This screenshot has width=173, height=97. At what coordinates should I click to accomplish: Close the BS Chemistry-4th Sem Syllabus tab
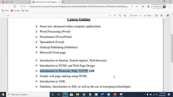point(59,2)
